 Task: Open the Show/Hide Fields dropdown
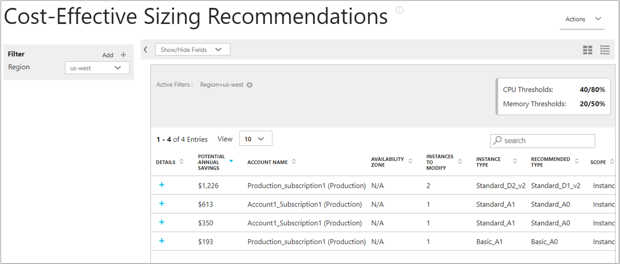(193, 49)
